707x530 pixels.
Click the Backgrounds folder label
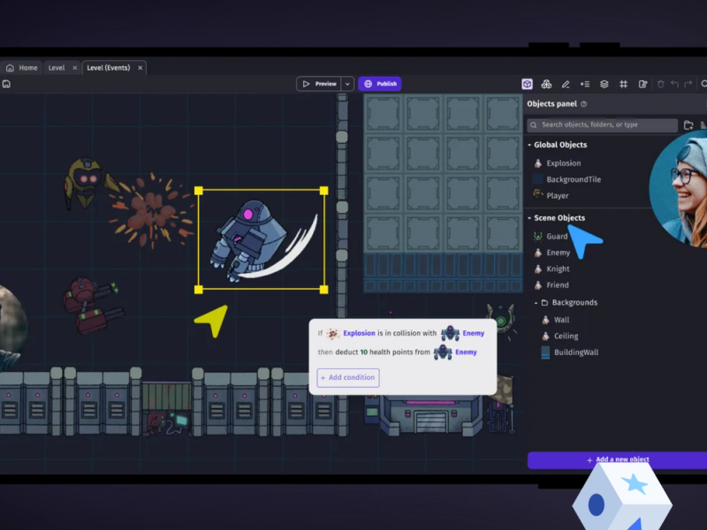click(x=574, y=303)
